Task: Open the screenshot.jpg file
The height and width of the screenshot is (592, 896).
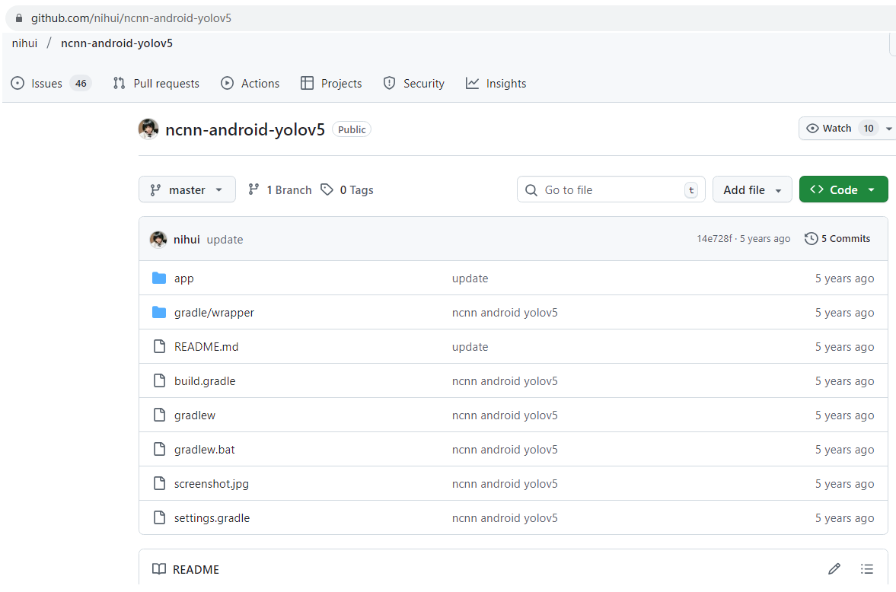Action: pos(212,484)
